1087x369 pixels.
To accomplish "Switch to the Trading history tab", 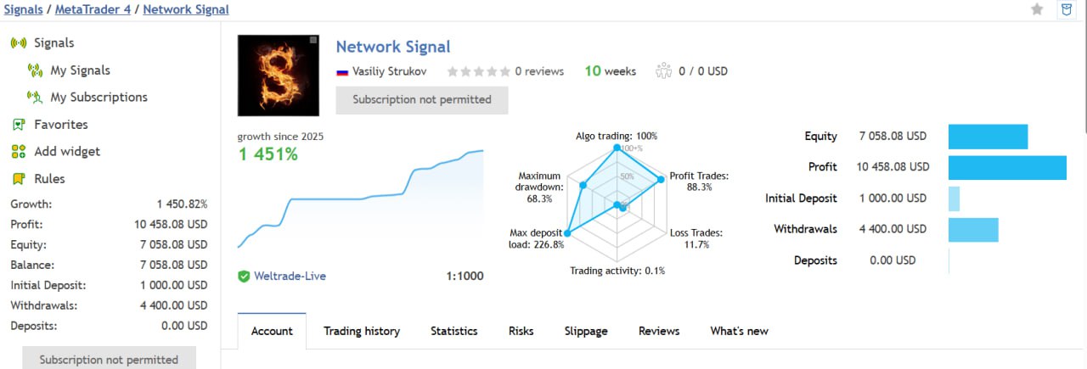I will 362,331.
